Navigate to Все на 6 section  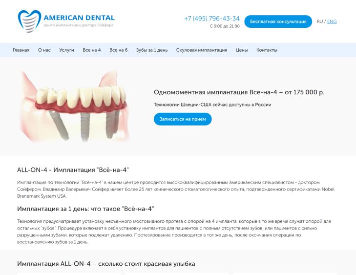coord(119,50)
